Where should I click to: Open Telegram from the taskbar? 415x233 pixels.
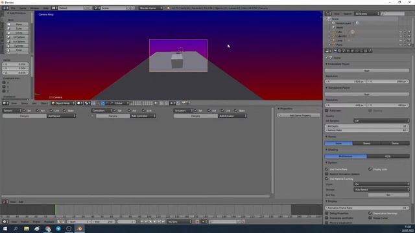tap(58, 228)
